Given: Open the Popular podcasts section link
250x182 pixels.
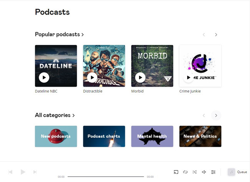Looking at the screenshot, I should point(59,35).
